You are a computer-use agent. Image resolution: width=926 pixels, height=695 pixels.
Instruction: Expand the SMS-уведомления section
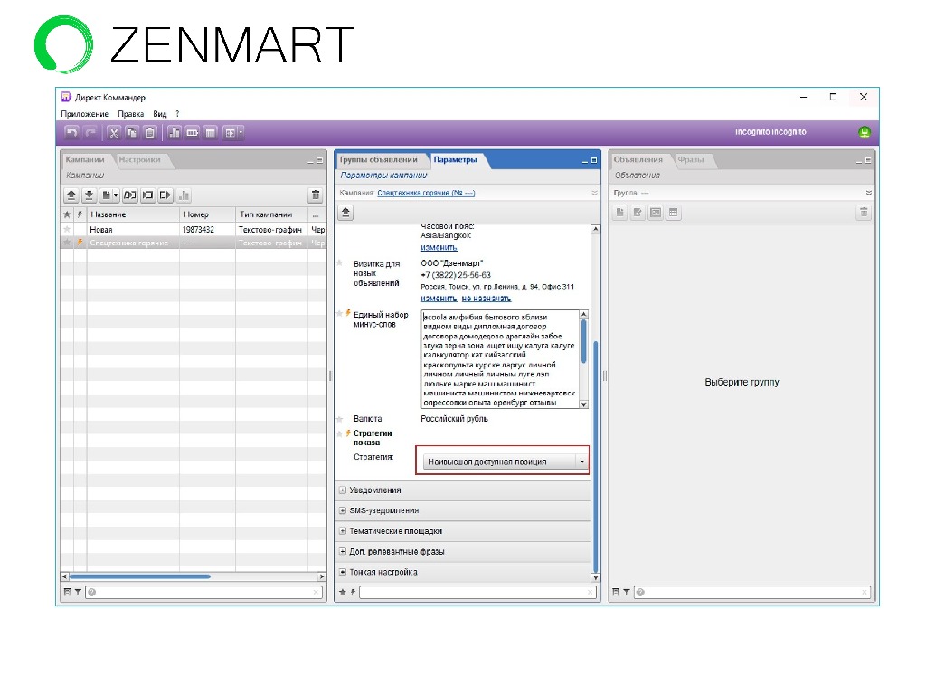point(343,510)
